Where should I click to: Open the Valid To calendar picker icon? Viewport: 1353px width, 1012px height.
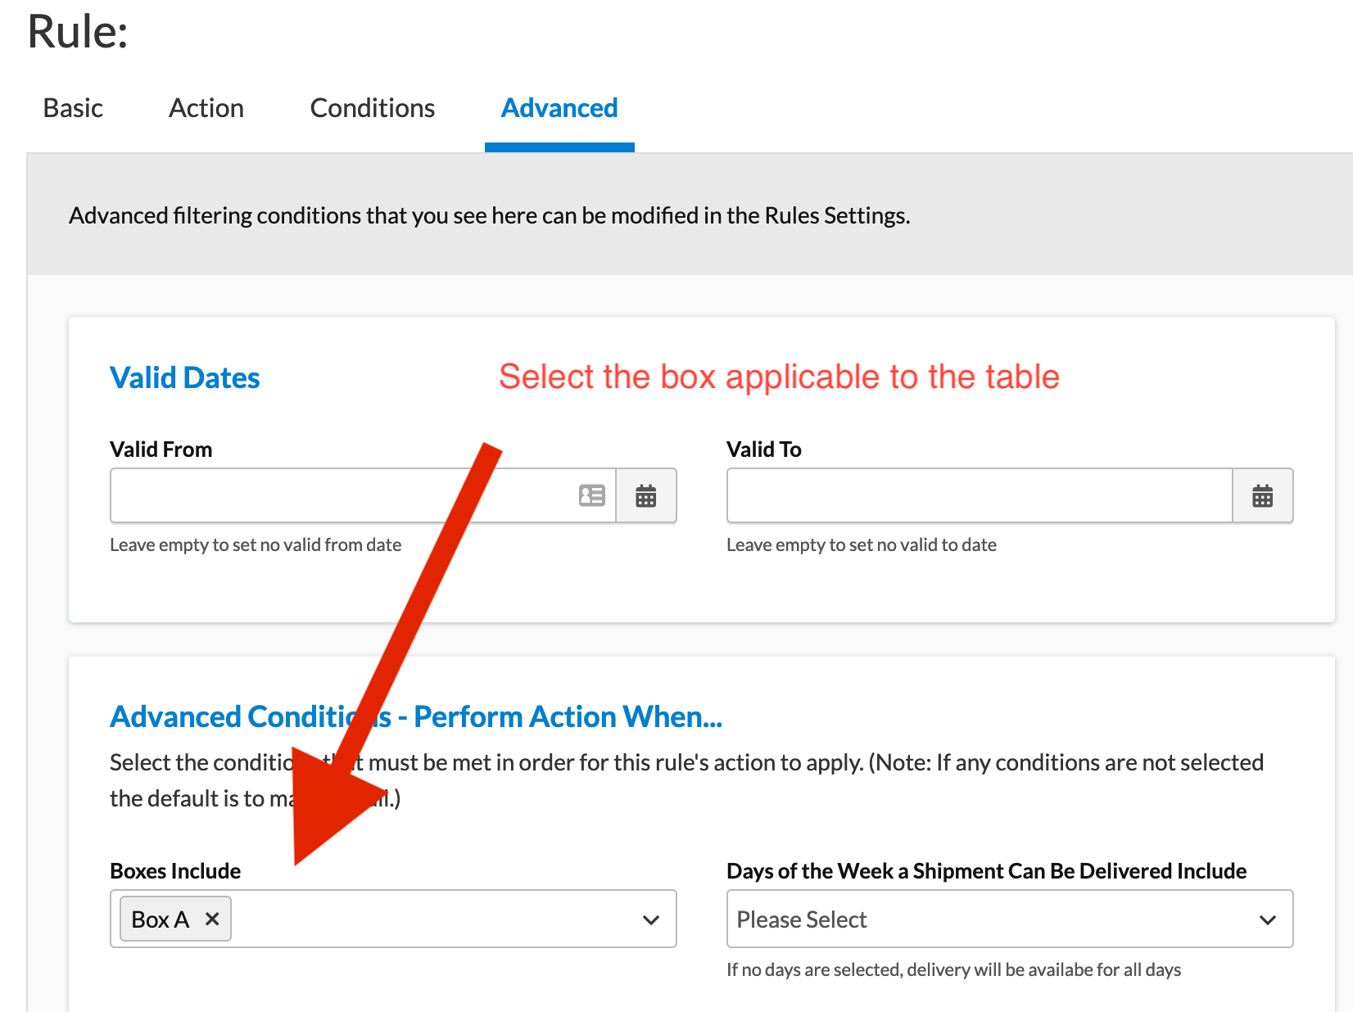(x=1262, y=495)
